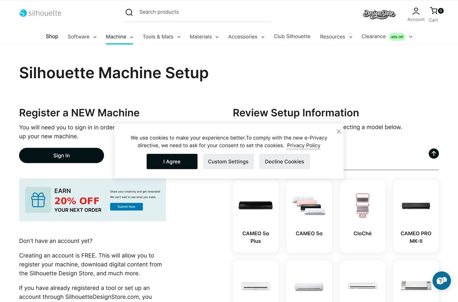
Task: Close the cookie consent popup
Action: [x=339, y=132]
